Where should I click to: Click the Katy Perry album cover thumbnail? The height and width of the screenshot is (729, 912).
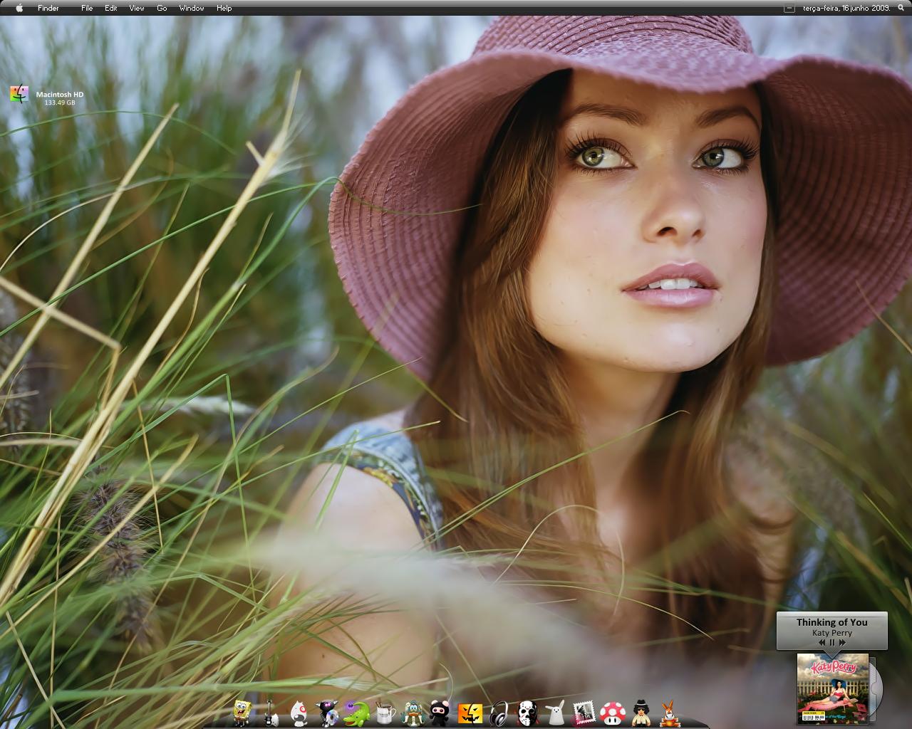832,688
